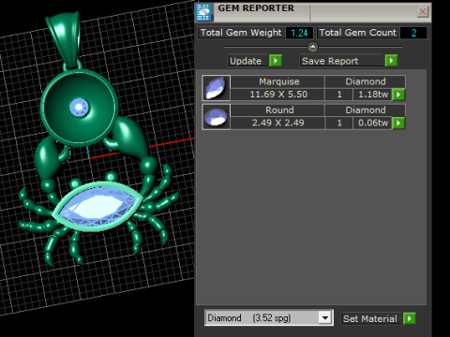Click the Save Report button
The image size is (450, 337).
[x=341, y=61]
